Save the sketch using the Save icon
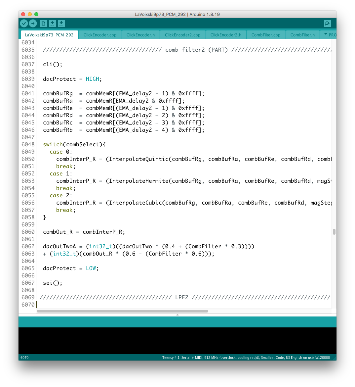This screenshot has height=387, width=355. pos(61,23)
